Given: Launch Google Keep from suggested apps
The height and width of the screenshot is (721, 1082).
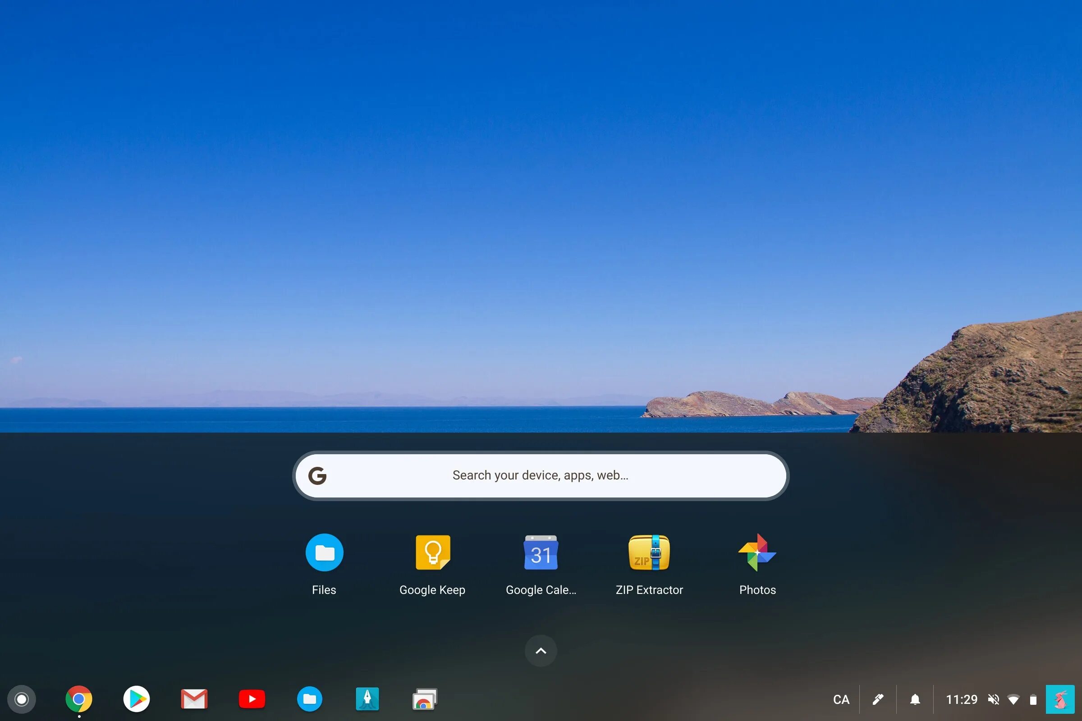Looking at the screenshot, I should pos(432,552).
